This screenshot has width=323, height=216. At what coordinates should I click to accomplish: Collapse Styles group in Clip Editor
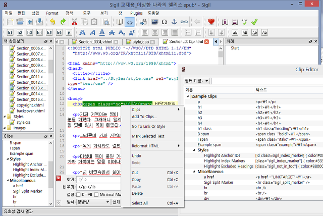pos(194,150)
